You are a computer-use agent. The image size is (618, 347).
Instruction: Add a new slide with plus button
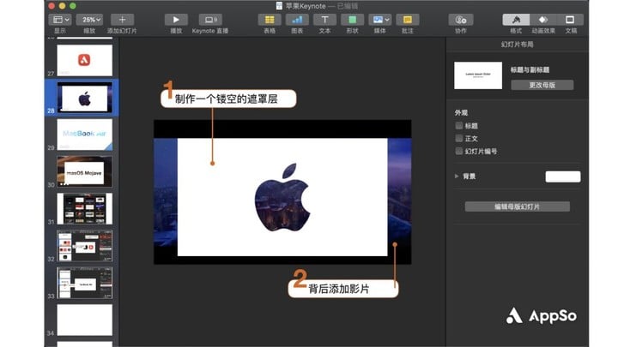122,20
